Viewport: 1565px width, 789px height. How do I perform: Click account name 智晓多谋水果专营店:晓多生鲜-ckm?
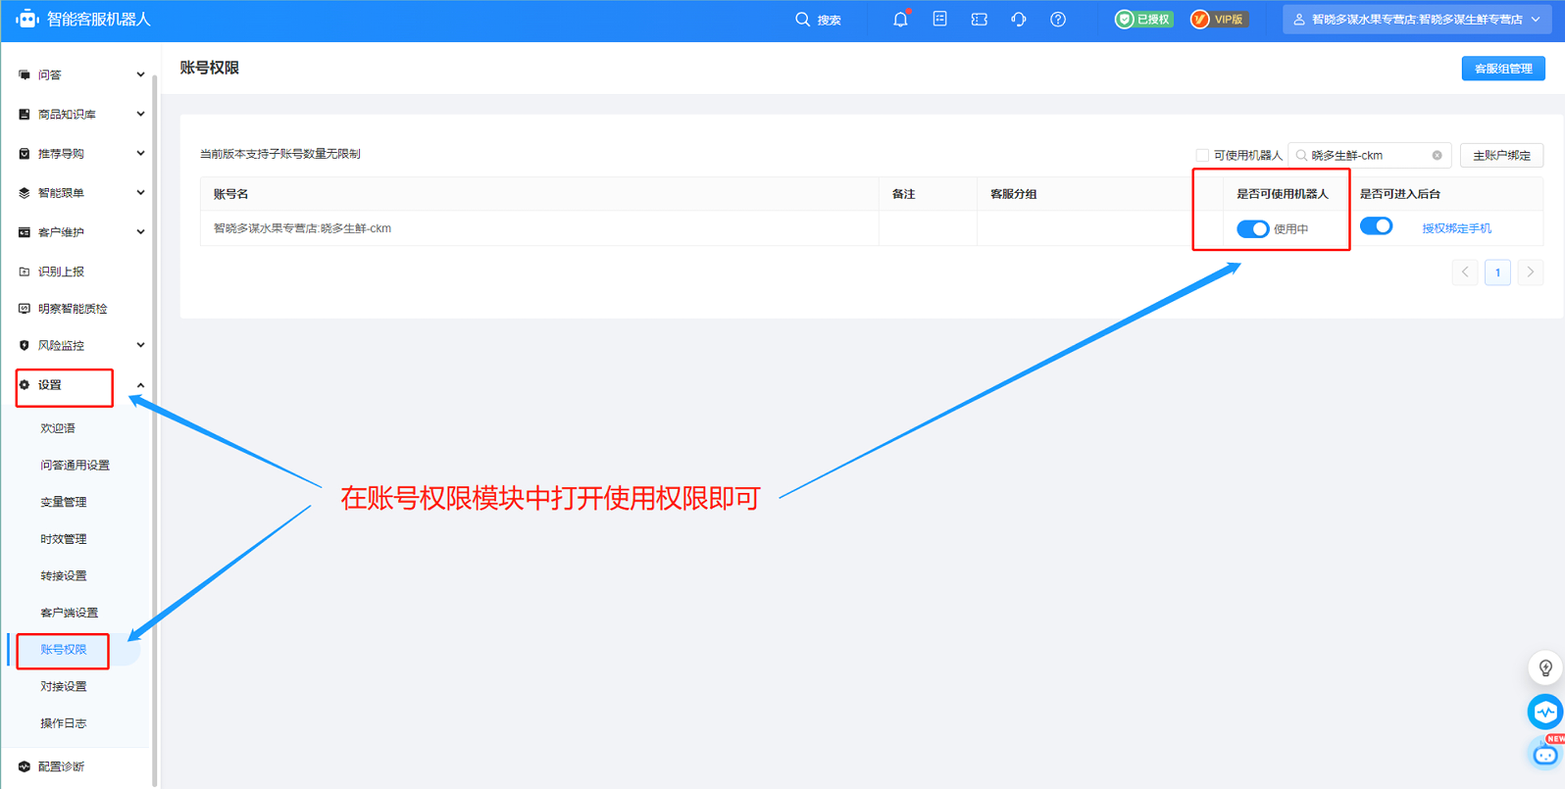tap(302, 228)
